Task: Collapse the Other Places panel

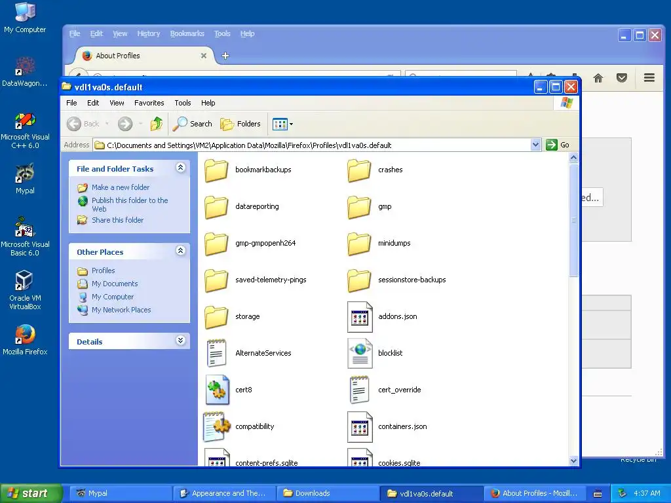Action: [181, 251]
